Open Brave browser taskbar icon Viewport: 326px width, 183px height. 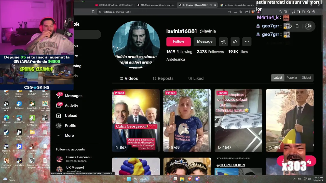190,179
